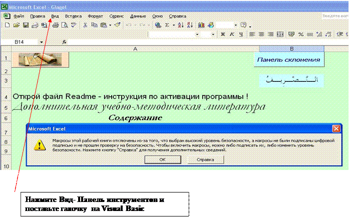Click the help question input field

click(335, 16)
